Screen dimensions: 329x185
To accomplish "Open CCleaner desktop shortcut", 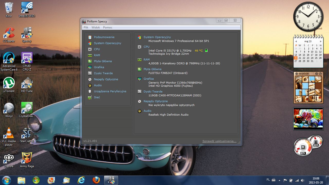I will (9, 35).
